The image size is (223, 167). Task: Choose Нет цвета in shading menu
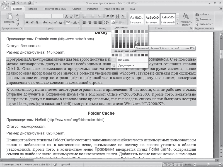[x=129, y=60]
